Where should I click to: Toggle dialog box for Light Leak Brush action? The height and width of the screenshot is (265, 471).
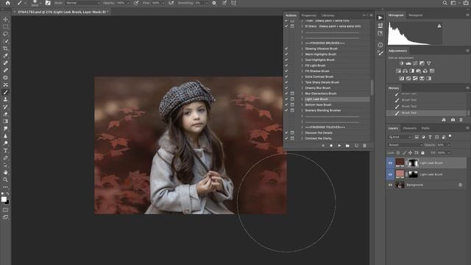[x=292, y=99]
